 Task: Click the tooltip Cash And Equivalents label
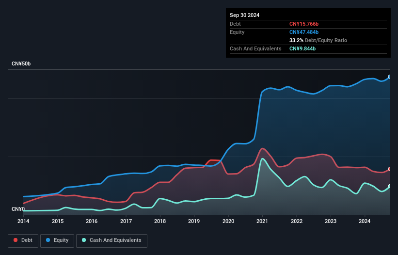[x=255, y=48]
